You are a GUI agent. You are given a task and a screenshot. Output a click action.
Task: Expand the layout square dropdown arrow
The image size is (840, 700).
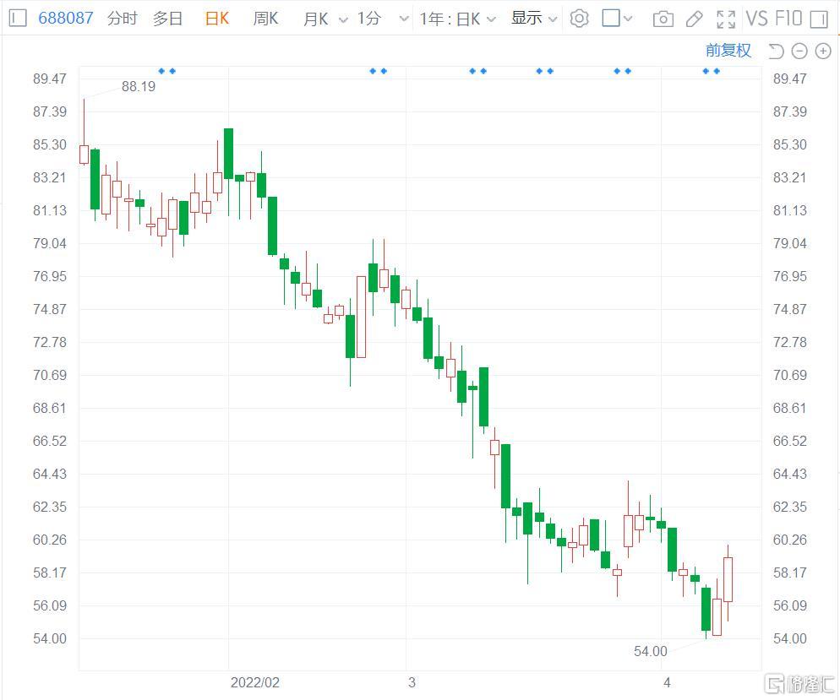pyautogui.click(x=628, y=19)
